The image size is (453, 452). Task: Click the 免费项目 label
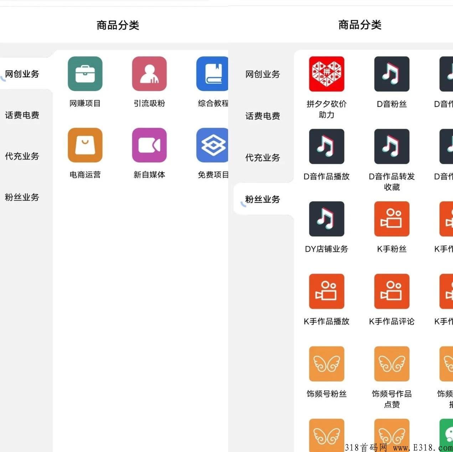pyautogui.click(x=213, y=175)
